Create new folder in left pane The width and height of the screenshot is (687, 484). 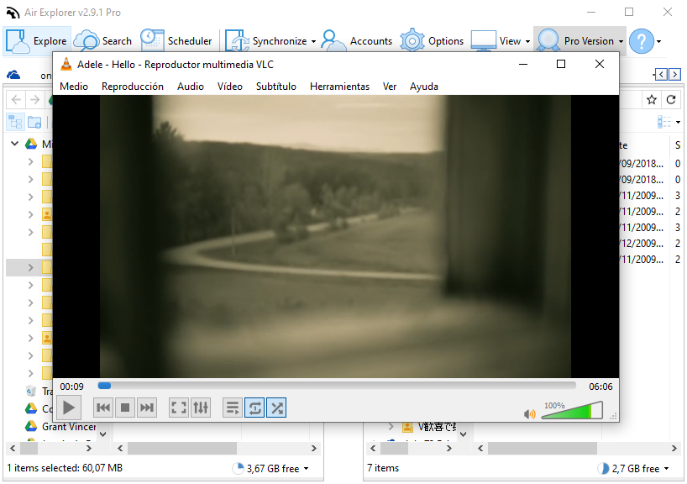pos(34,122)
